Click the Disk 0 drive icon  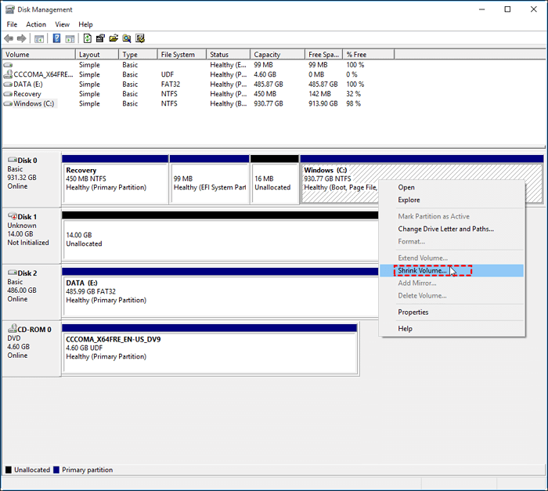pos(12,160)
